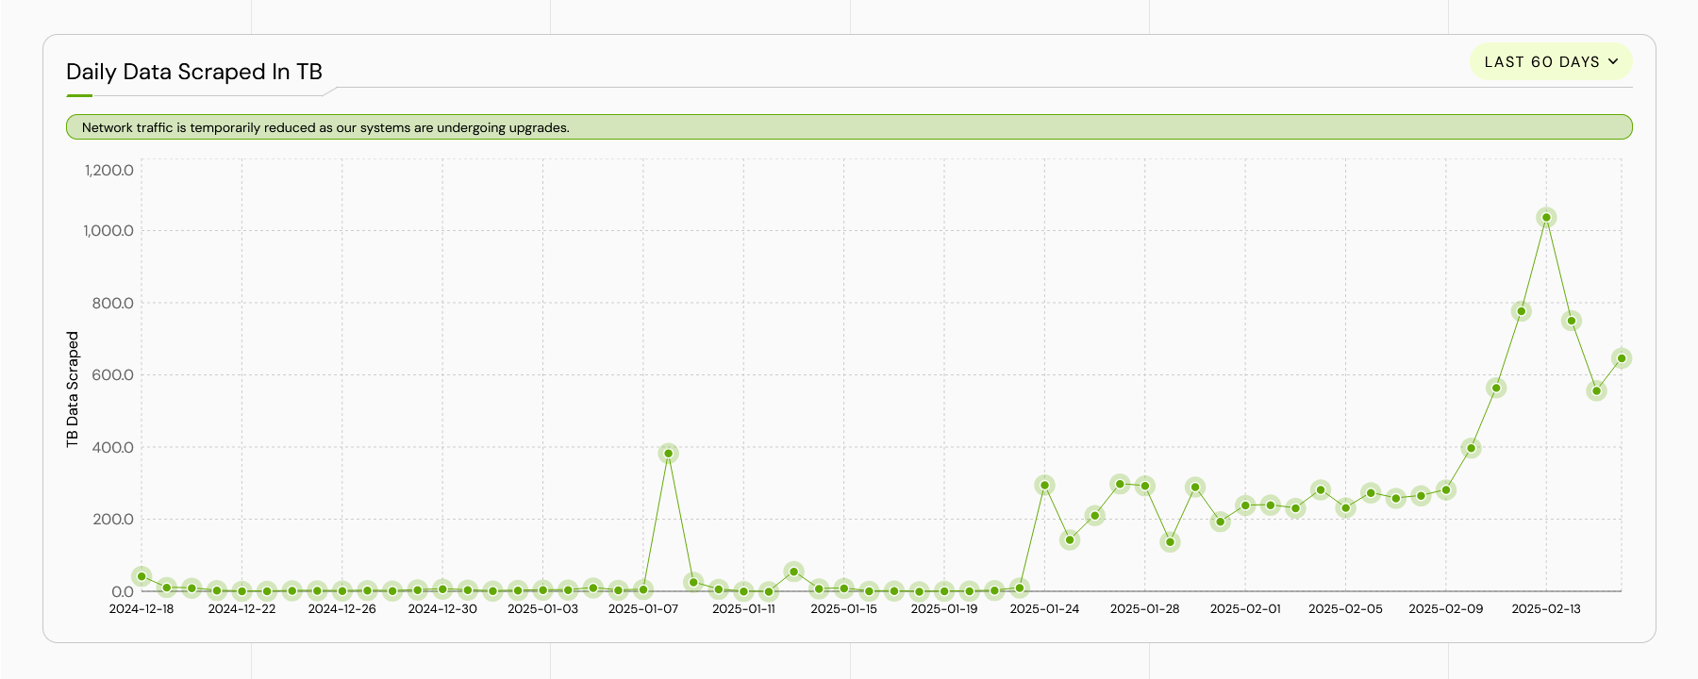The height and width of the screenshot is (679, 1698).
Task: Click the 2025-01-24 date label
Action: point(1044,609)
